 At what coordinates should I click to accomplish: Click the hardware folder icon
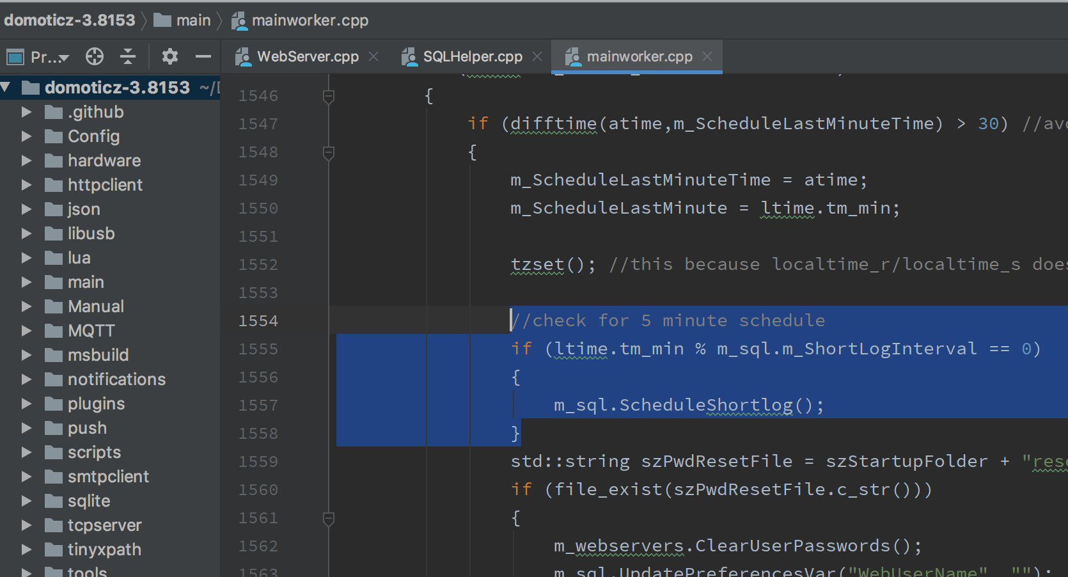54,161
